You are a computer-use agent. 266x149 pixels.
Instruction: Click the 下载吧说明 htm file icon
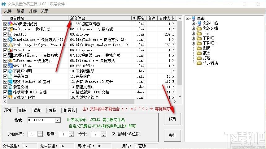point(10,71)
